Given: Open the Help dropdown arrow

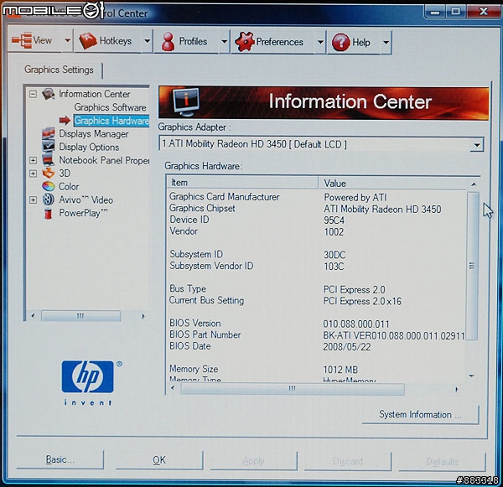Looking at the screenshot, I should pos(386,43).
